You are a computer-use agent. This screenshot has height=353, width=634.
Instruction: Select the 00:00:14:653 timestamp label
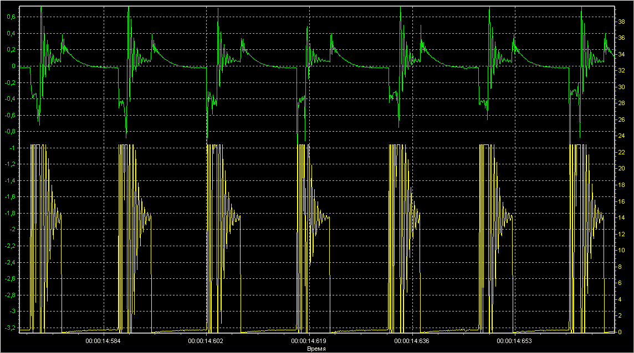[x=514, y=341]
